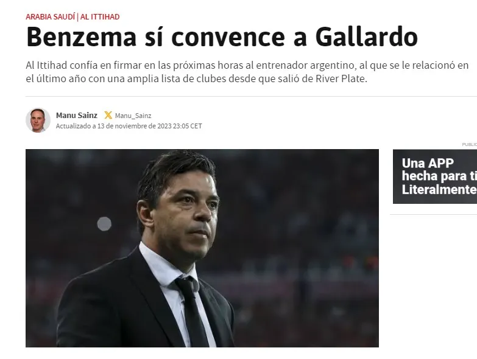Open the AL ITTIHAD category link
The width and height of the screenshot is (477, 359).
[x=100, y=16]
